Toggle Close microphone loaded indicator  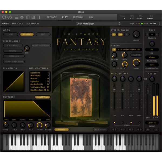[x=114, y=123]
